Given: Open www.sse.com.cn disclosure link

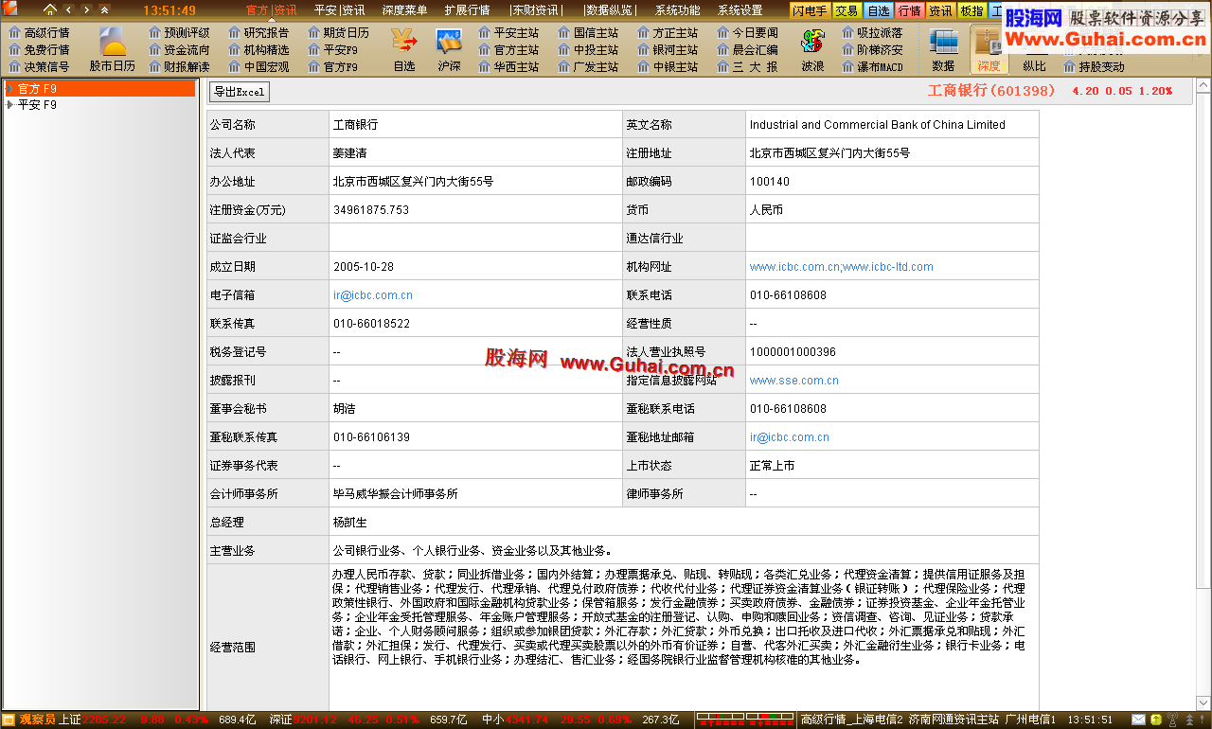Looking at the screenshot, I should point(793,381).
